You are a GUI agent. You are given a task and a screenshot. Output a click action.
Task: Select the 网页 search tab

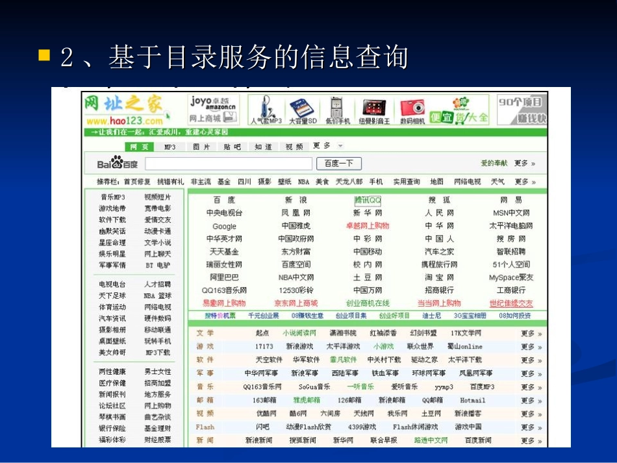(x=139, y=147)
